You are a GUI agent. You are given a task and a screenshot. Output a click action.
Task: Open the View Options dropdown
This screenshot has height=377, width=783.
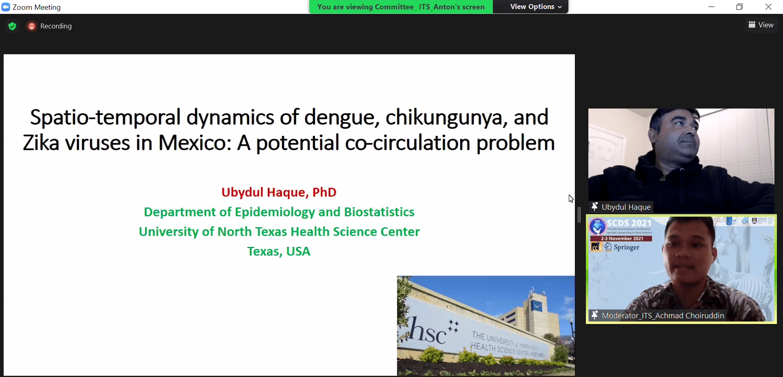pyautogui.click(x=532, y=7)
